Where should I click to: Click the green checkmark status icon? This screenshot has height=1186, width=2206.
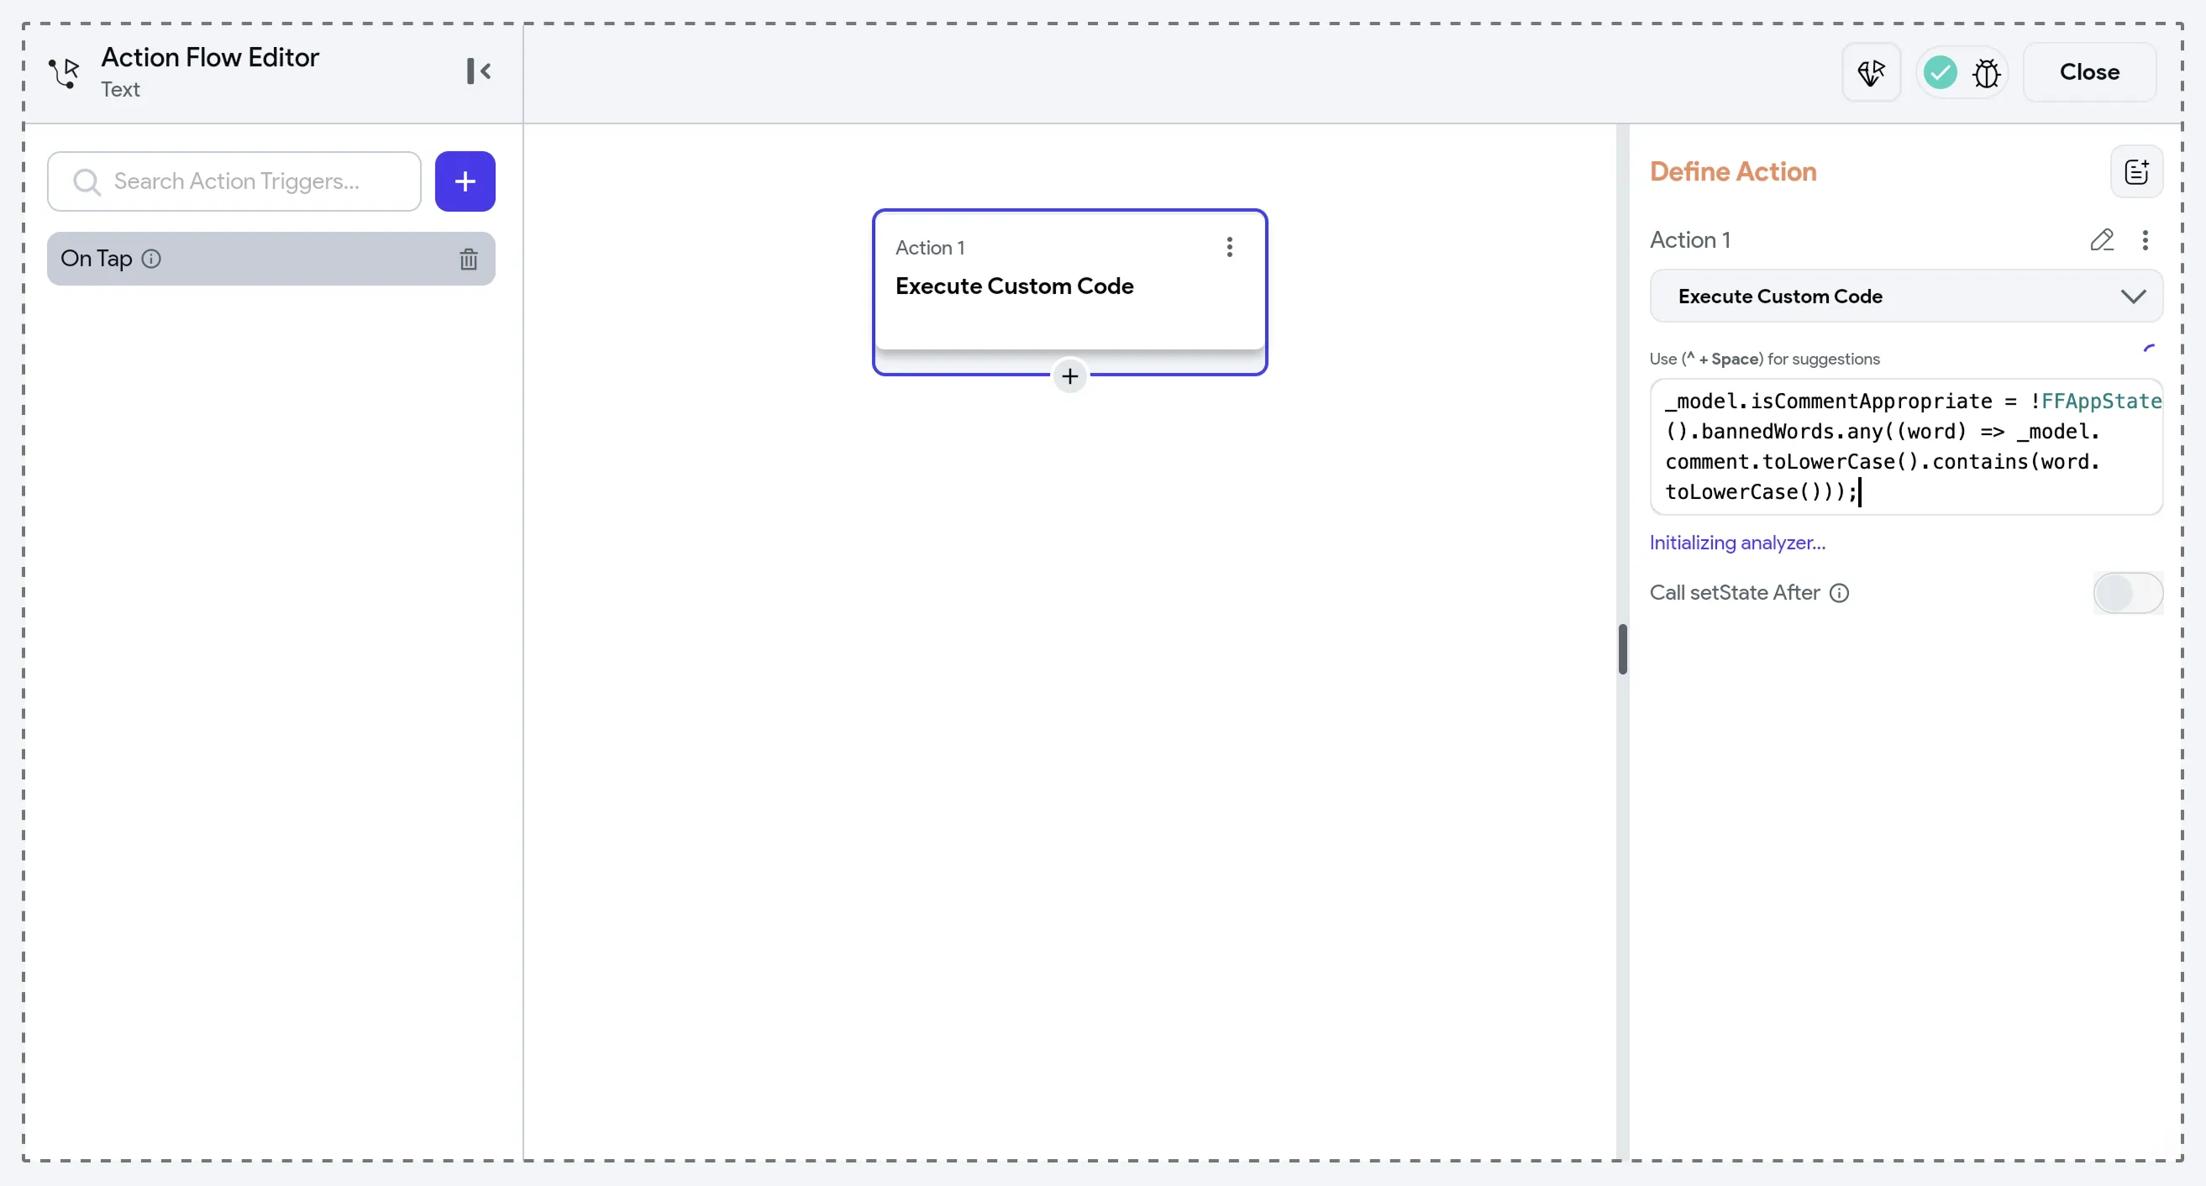1940,73
